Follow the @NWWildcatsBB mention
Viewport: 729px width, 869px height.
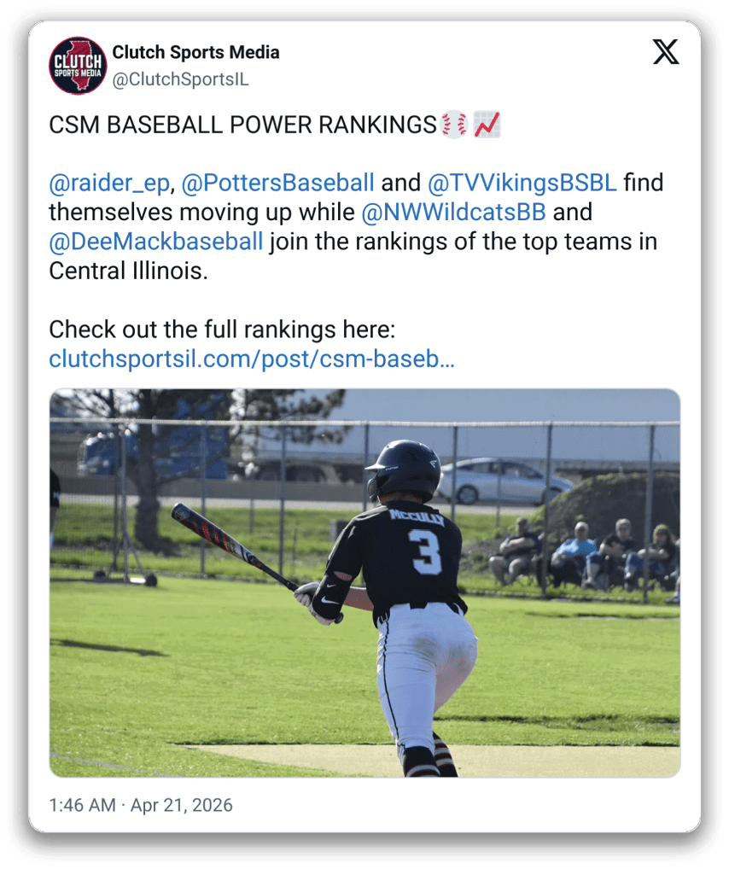(453, 213)
